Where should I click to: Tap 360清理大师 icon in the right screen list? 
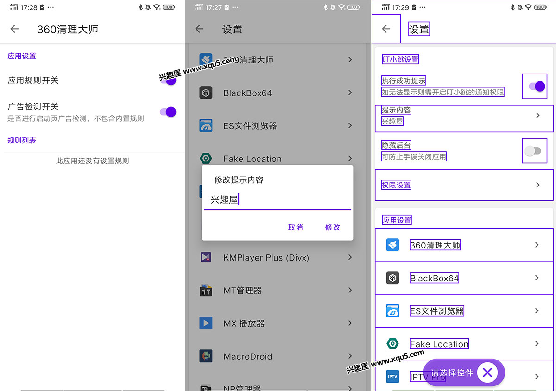[392, 245]
